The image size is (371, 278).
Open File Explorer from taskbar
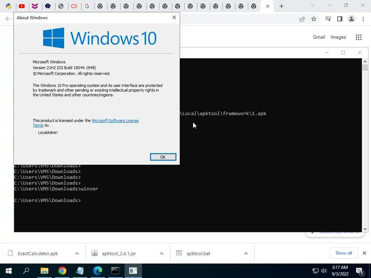tap(44, 271)
